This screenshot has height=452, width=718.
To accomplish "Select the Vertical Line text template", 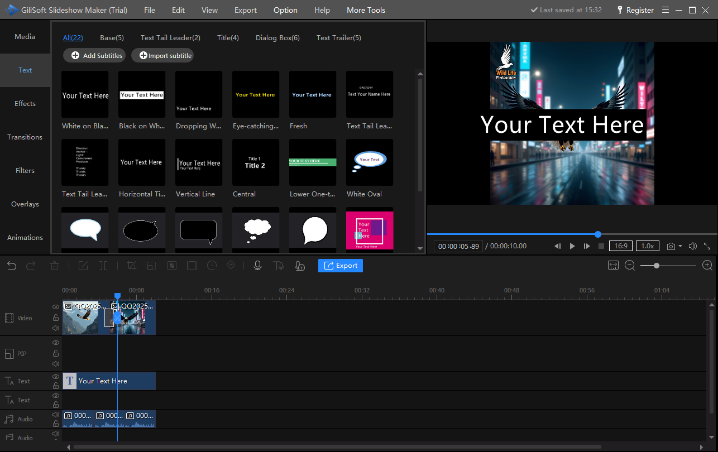I will coord(199,162).
